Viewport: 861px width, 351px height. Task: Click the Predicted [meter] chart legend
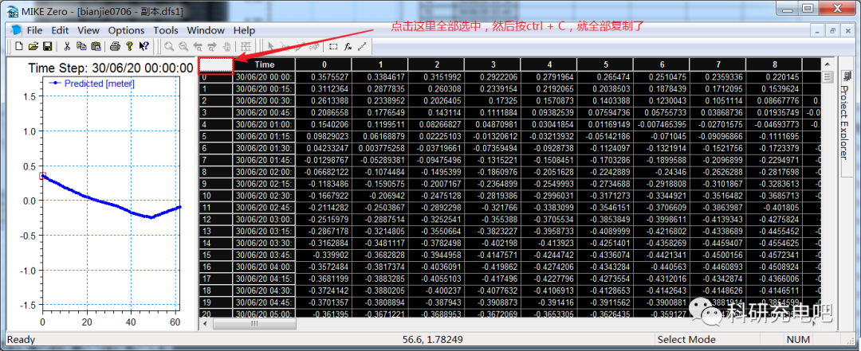tap(92, 84)
